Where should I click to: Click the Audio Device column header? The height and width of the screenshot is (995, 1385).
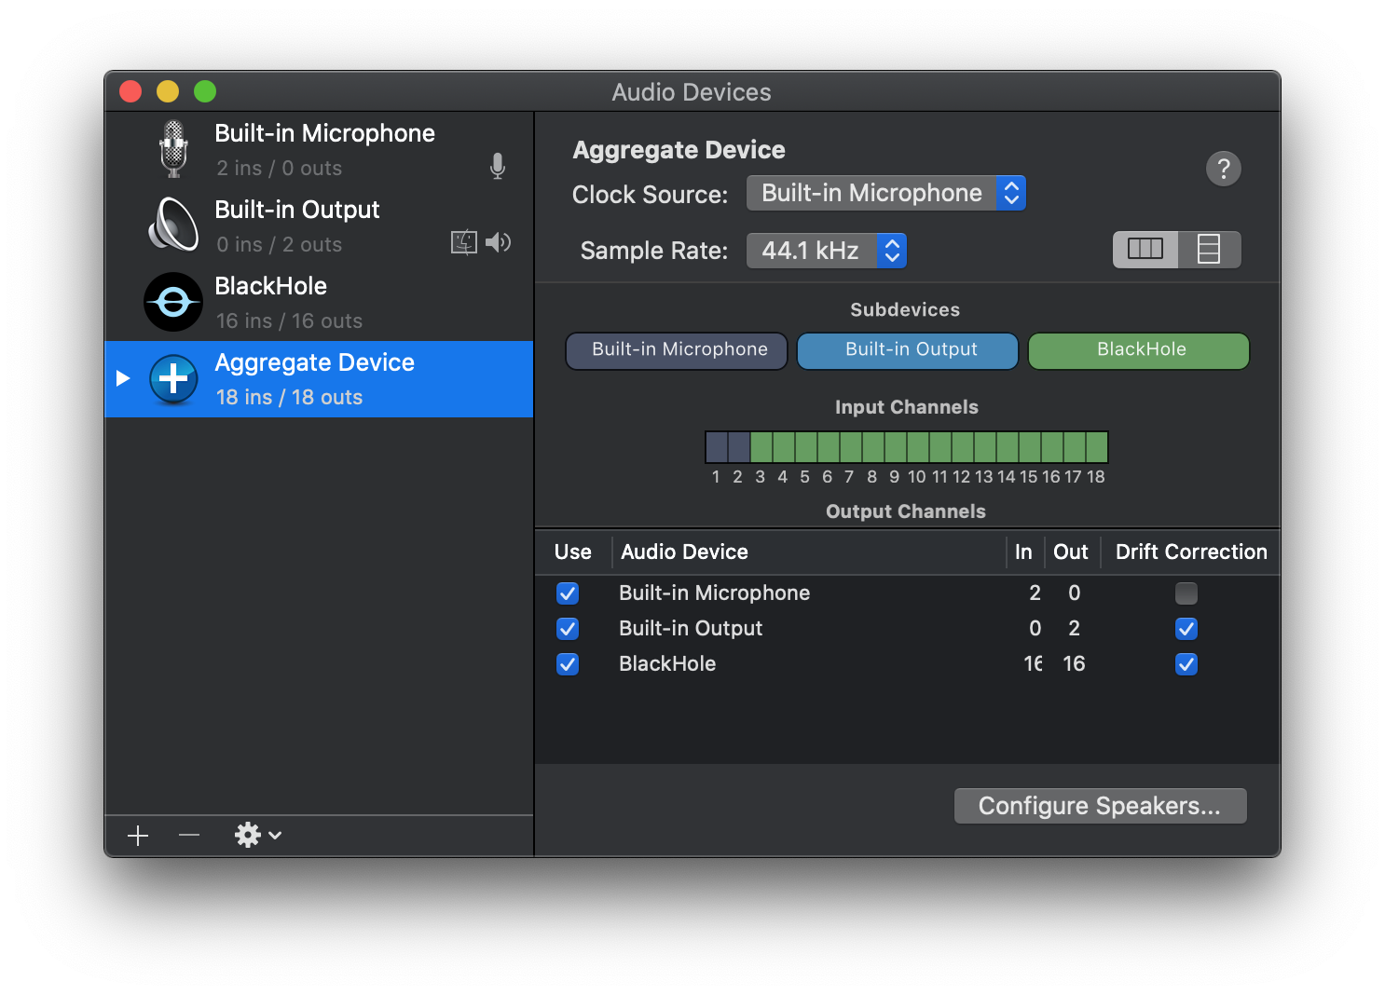tap(684, 552)
